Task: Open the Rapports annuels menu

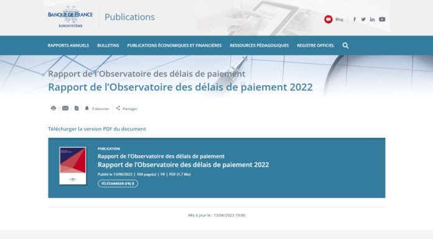Action: (x=68, y=45)
